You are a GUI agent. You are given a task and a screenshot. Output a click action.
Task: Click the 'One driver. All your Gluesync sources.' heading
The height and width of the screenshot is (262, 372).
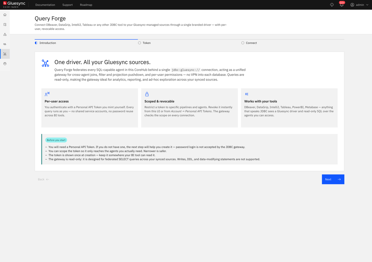[102, 62]
